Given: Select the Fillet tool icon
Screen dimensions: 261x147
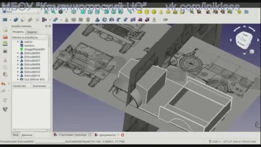Looking at the screenshot, I should pos(119,20).
